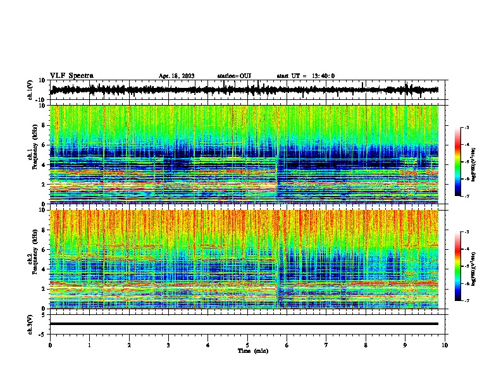This screenshot has height=387, width=501.
Task: Click the "Time (min)" x-axis label
Action: point(253,351)
